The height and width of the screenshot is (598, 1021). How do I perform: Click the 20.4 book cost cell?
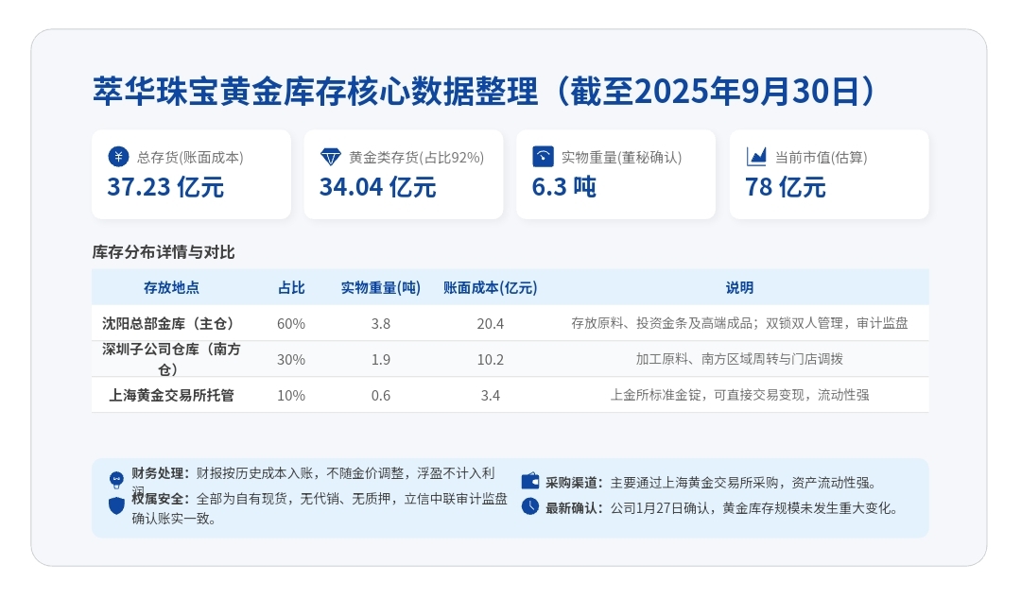[x=491, y=323]
